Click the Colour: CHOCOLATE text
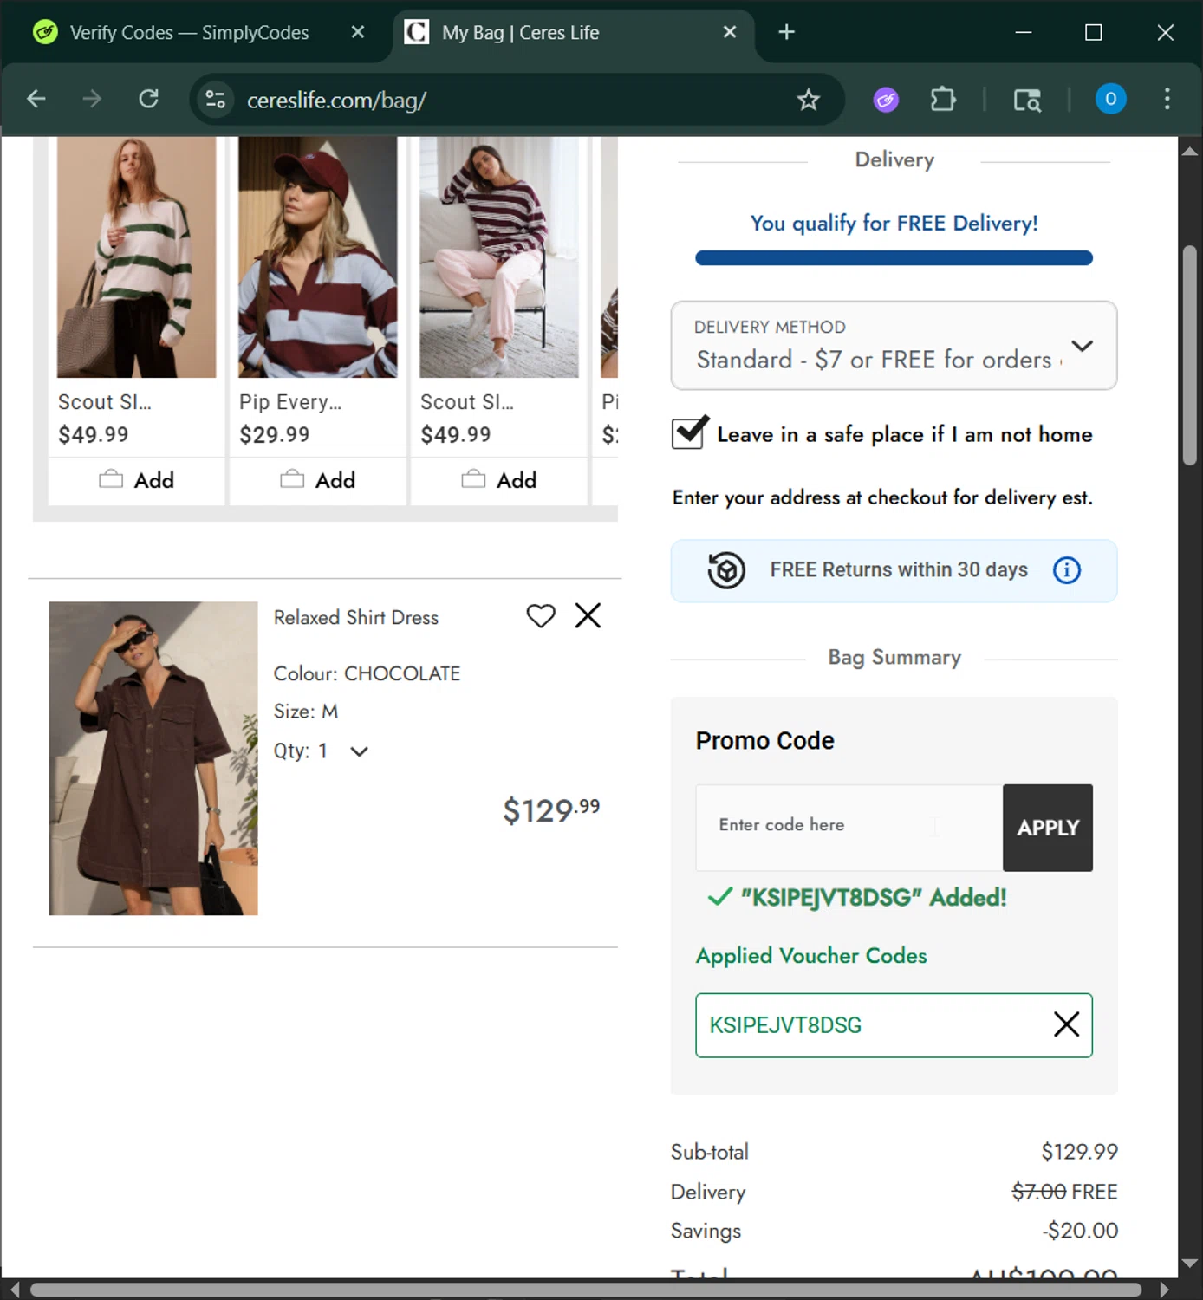The image size is (1203, 1300). point(367,673)
